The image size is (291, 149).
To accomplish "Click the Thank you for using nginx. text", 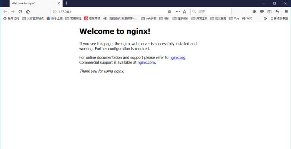I will [102, 71].
